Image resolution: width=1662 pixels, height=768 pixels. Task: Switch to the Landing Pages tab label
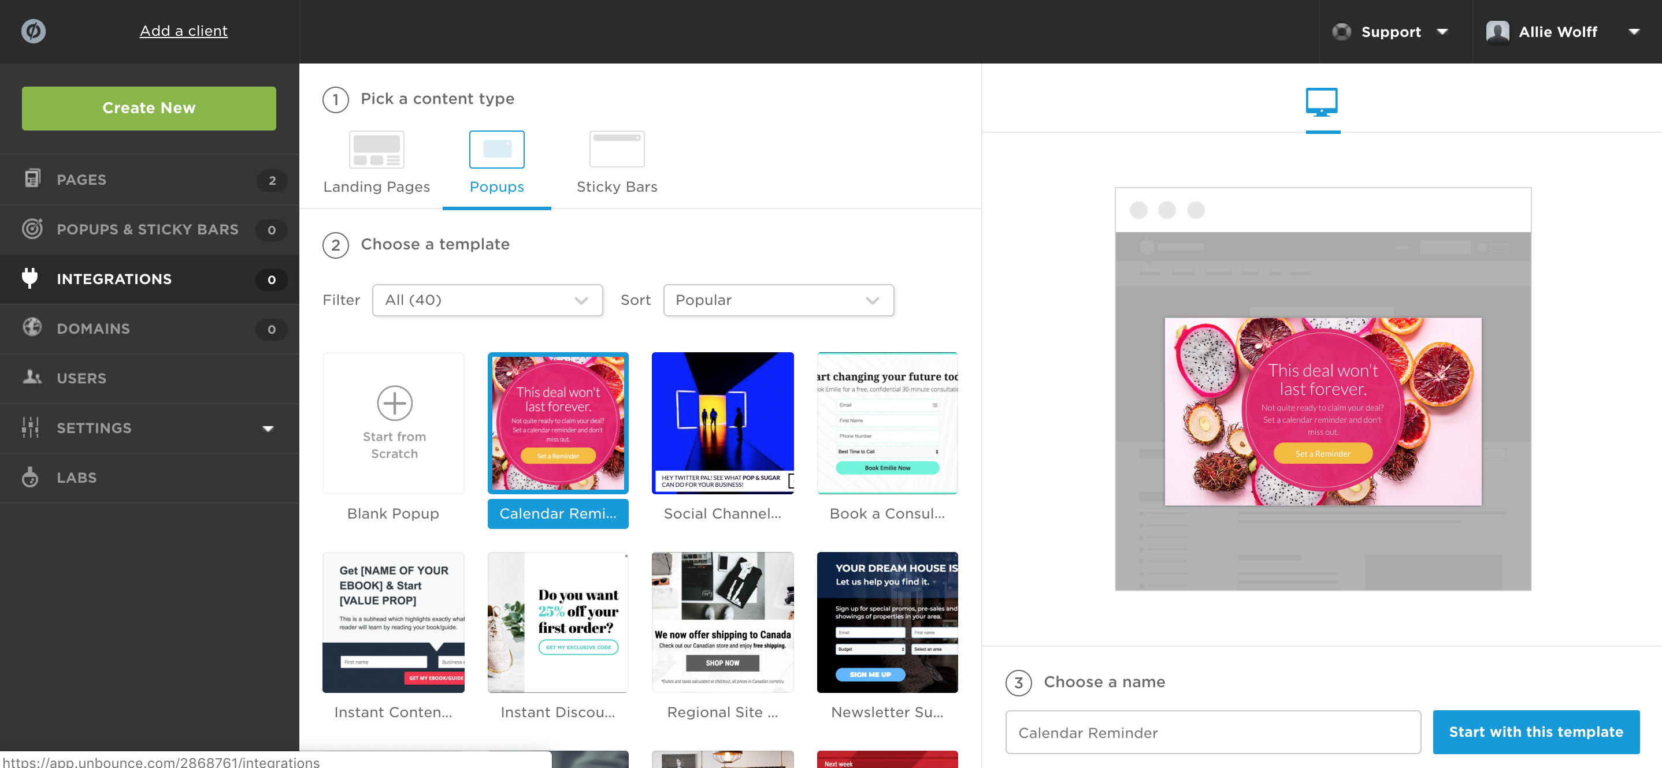377,187
